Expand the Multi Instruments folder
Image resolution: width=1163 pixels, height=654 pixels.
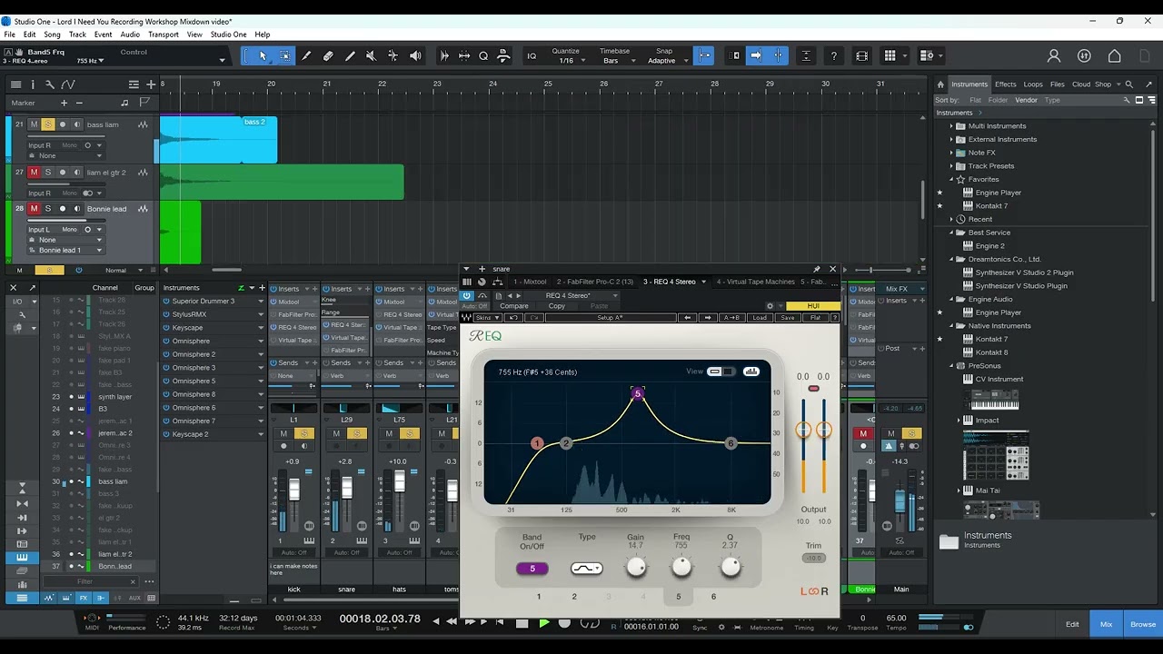(951, 126)
